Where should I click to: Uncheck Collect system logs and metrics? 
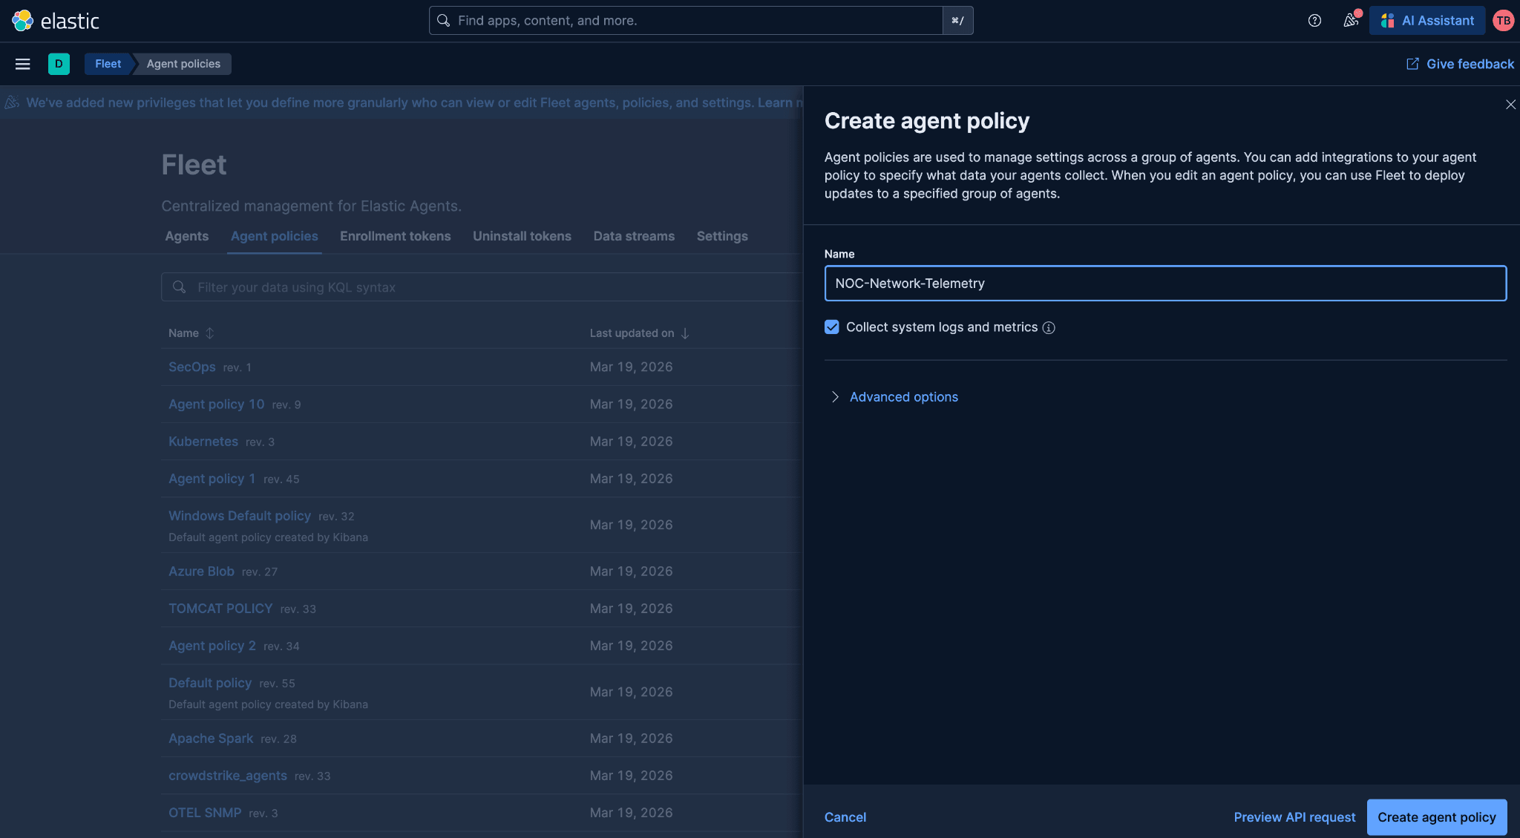click(x=832, y=327)
